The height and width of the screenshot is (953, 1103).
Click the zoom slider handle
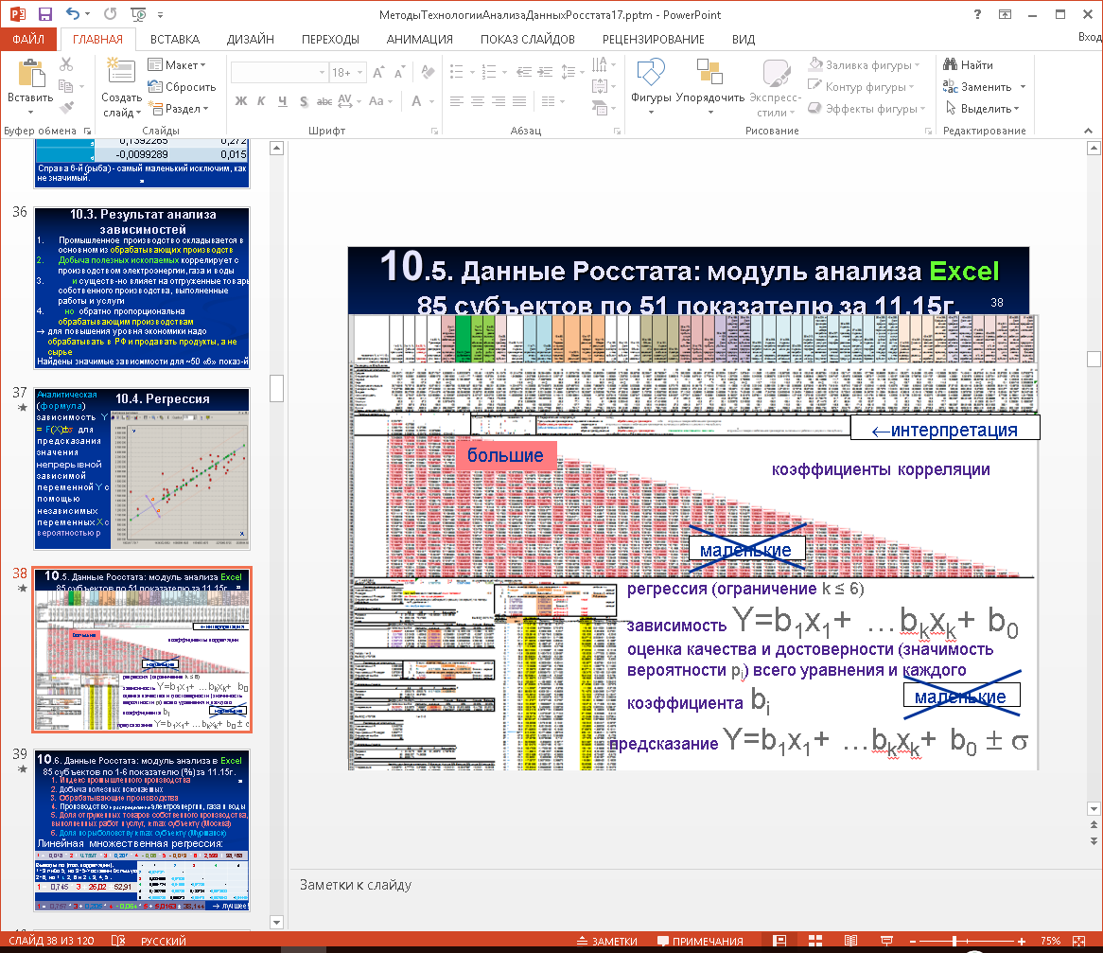point(954,941)
